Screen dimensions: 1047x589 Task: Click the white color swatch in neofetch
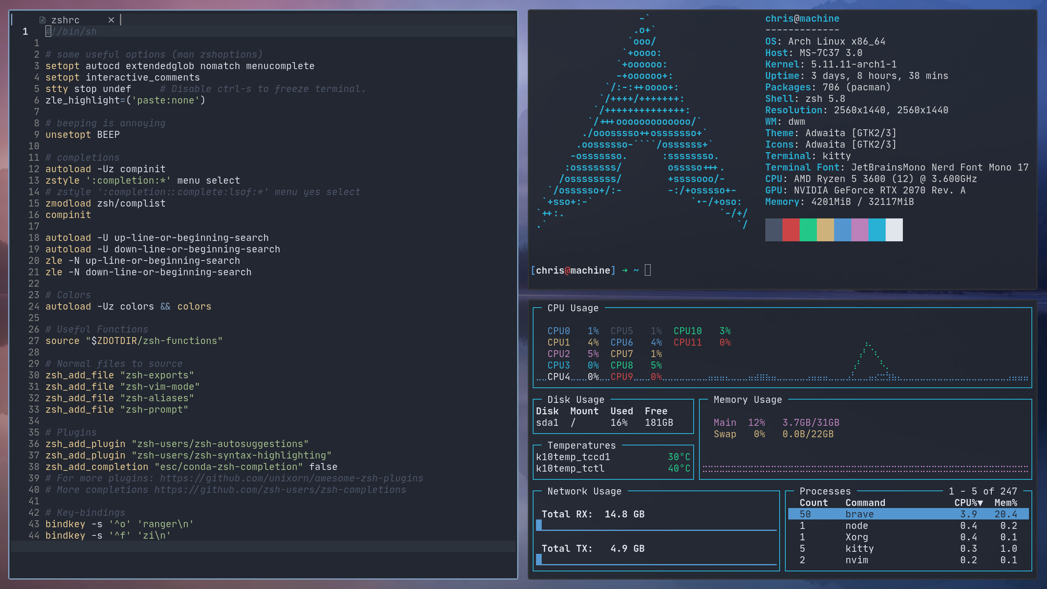894,229
